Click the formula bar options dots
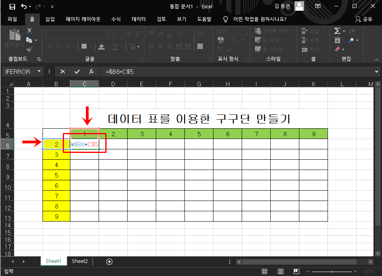Image resolution: width=382 pixels, height=276 pixels. (x=49, y=71)
